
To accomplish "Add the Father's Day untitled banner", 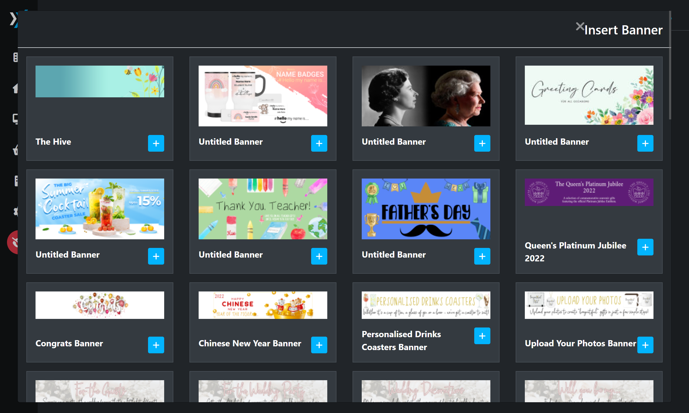I will pyautogui.click(x=482, y=256).
